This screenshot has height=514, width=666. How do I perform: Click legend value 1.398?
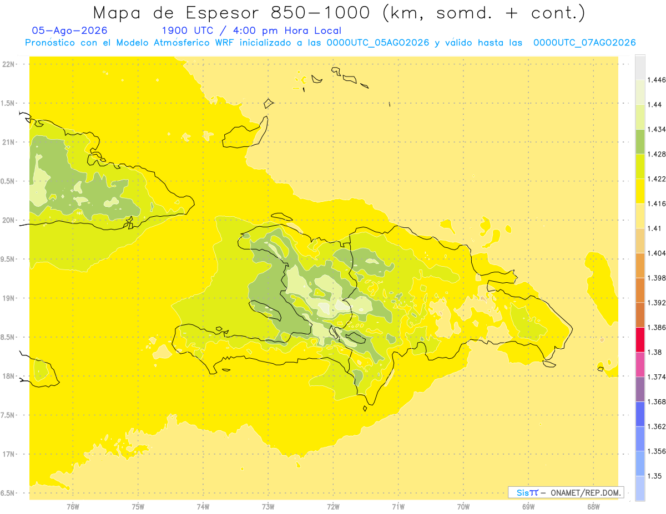click(657, 278)
